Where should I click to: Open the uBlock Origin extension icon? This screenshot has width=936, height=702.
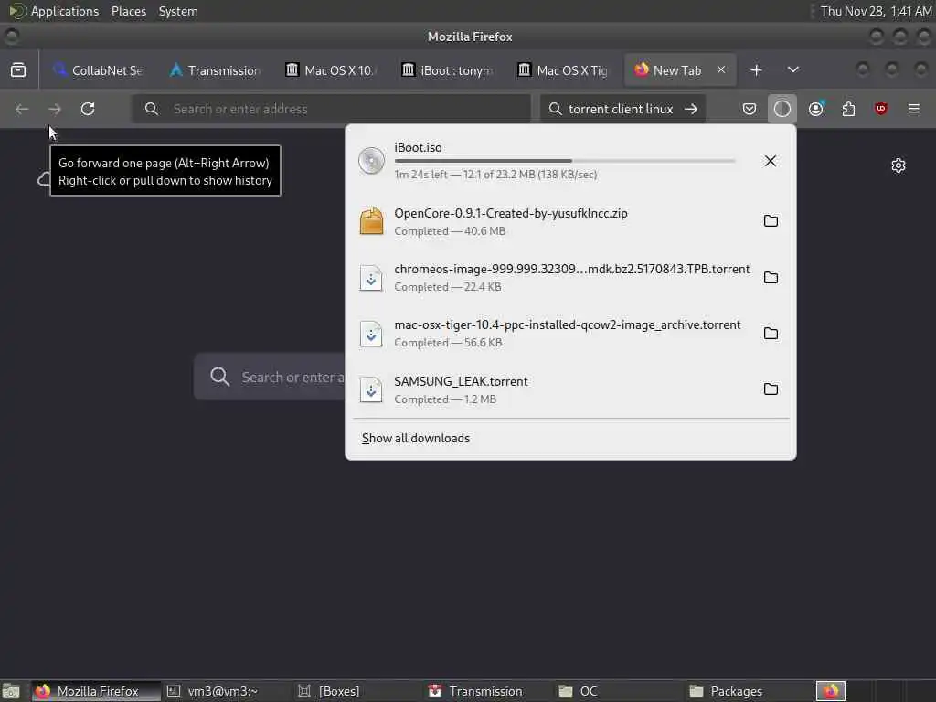tap(880, 109)
